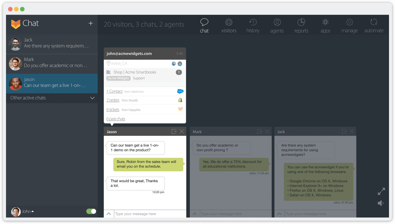Expand canned responses arrow in Jason's chat
The height and width of the screenshot is (224, 395).
tap(109, 214)
